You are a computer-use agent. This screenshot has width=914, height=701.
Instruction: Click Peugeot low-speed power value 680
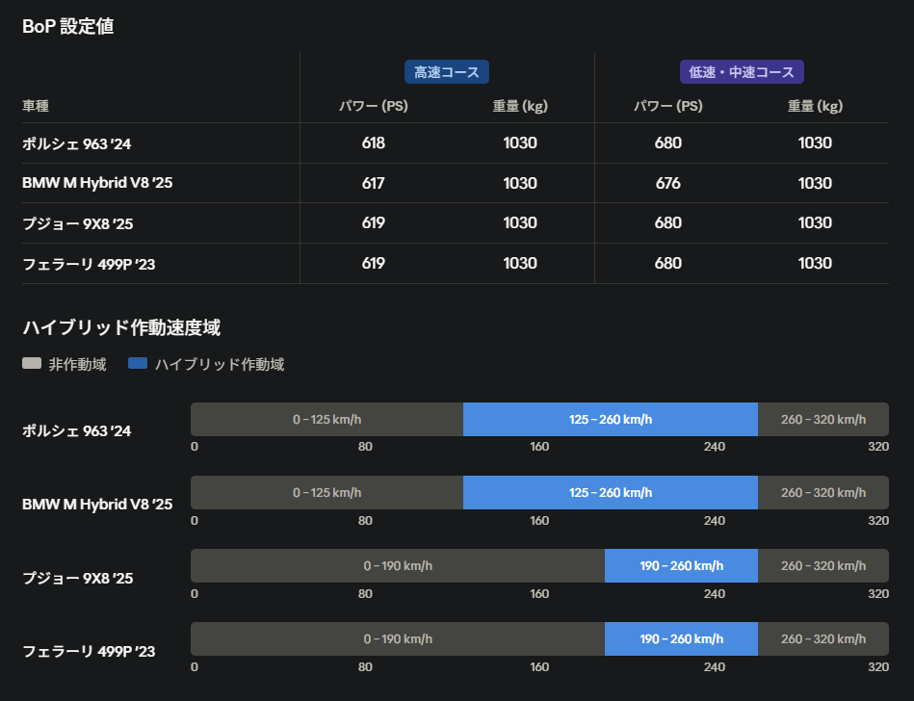point(668,222)
